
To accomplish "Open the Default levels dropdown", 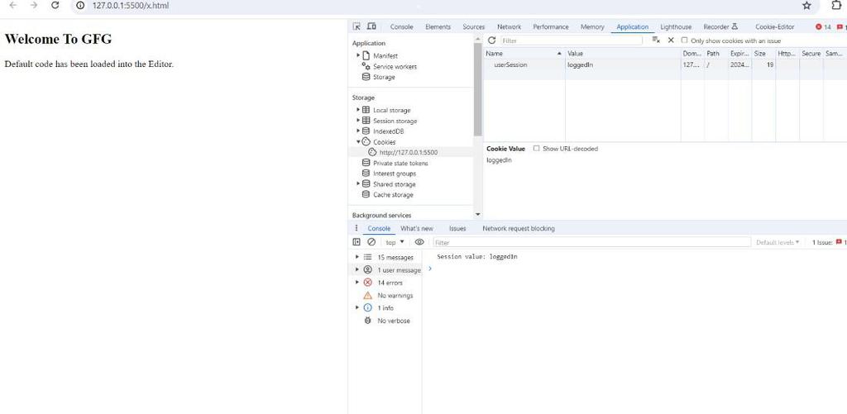I will pos(778,242).
